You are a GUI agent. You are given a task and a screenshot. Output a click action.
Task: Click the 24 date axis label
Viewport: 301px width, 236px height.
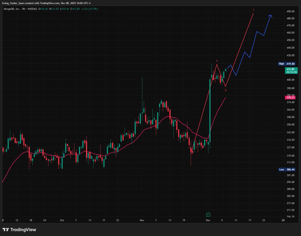click(x=45, y=220)
